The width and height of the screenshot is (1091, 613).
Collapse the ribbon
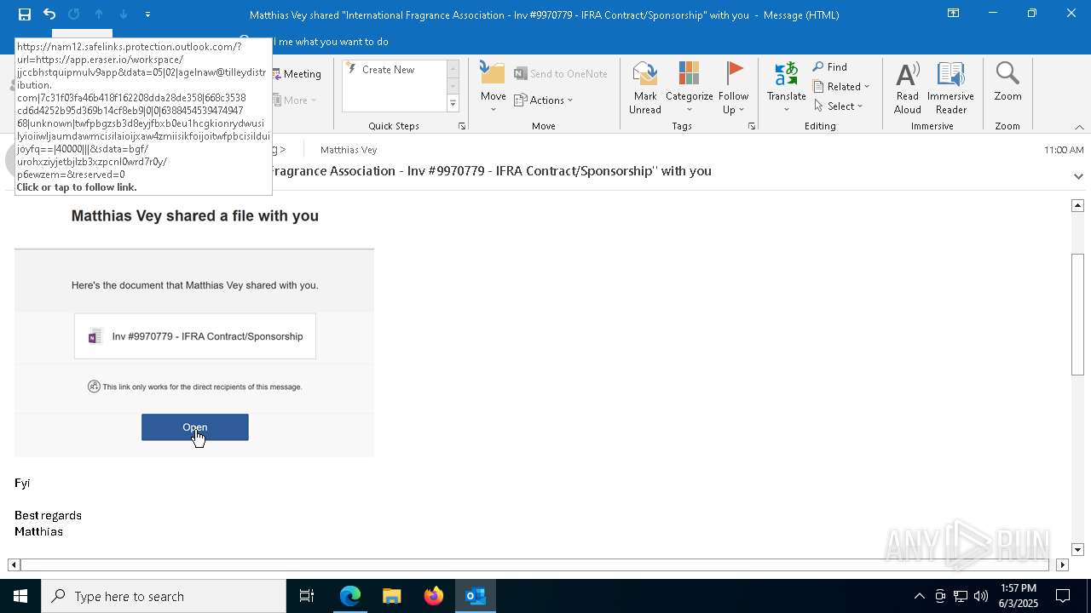click(1079, 127)
